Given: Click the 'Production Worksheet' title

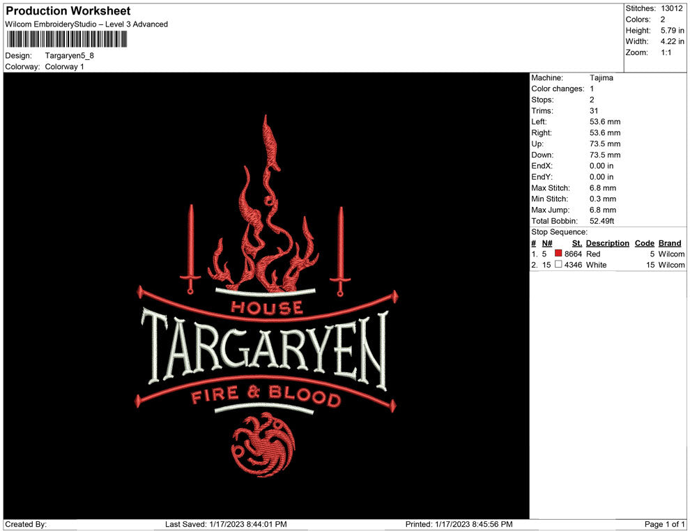Looking at the screenshot, I should (x=68, y=11).
